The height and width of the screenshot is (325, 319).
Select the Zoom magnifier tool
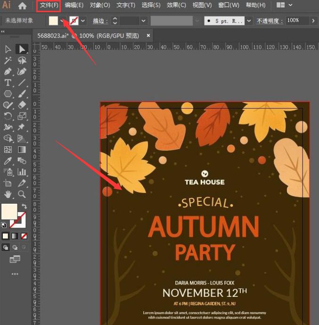click(22, 194)
